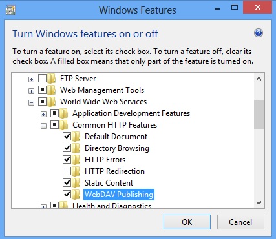Click the Web Management Tools folder icon
Image resolution: width=276 pixels, height=239 pixels.
52,90
